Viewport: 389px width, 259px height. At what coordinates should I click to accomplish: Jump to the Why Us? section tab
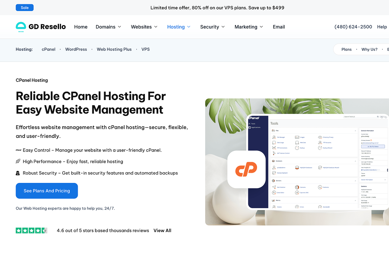tap(370, 49)
